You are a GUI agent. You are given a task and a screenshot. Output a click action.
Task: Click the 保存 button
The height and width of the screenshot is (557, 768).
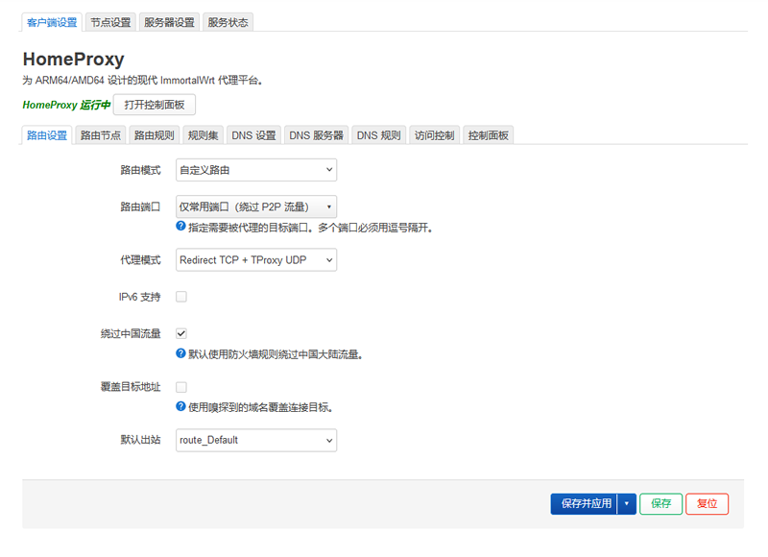click(660, 503)
